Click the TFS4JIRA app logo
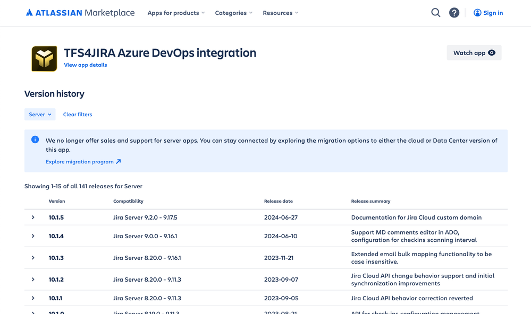This screenshot has width=531, height=314. tap(44, 58)
